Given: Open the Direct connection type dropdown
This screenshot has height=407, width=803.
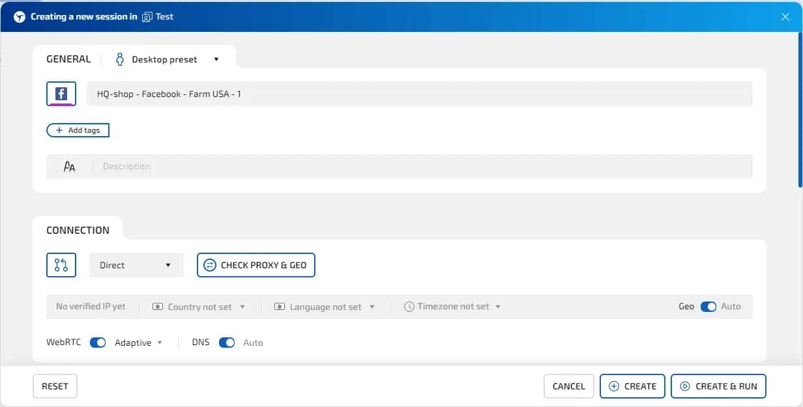Looking at the screenshot, I should tap(136, 265).
